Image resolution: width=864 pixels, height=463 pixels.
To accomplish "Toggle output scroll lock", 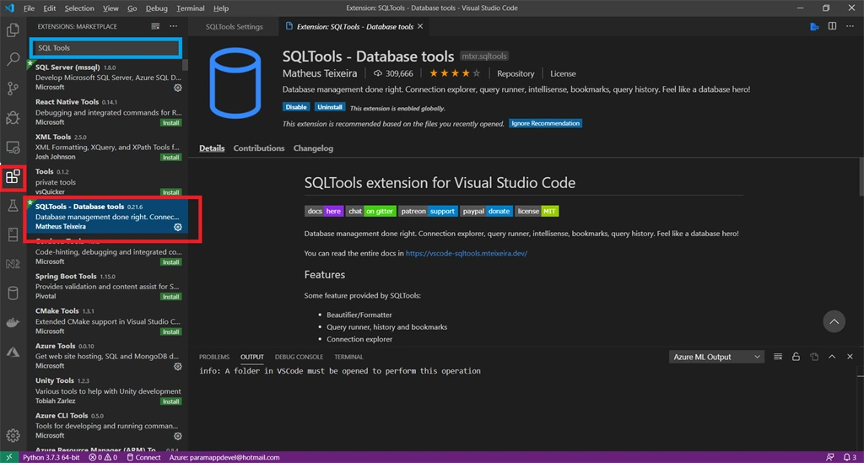I will click(x=796, y=357).
